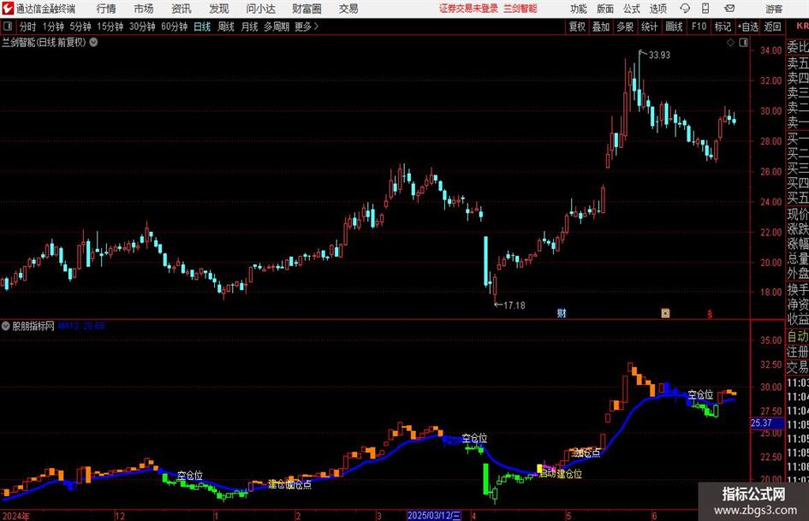Click the diamond icon atop the chart
This screenshot has height=521, width=809.
coord(730,43)
